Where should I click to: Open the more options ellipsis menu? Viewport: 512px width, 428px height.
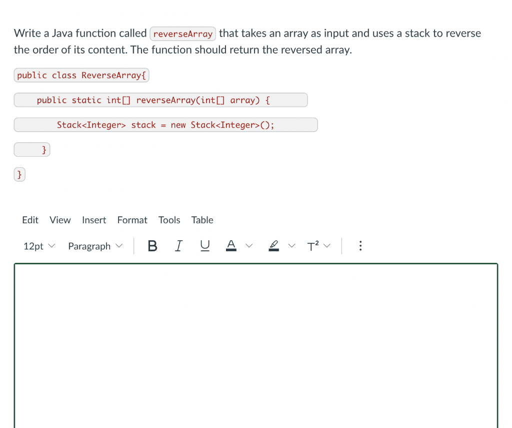pyautogui.click(x=360, y=246)
